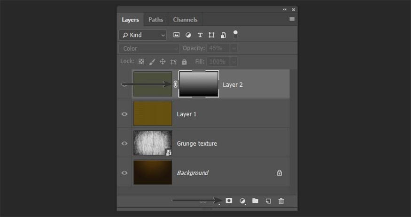Create a new group folder icon
This screenshot has height=217, width=411.
tap(255, 201)
